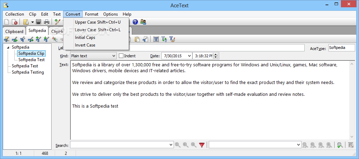The height and width of the screenshot is (159, 359).
Task: Choose Upper Case from Convert menu
Action: (x=96, y=22)
